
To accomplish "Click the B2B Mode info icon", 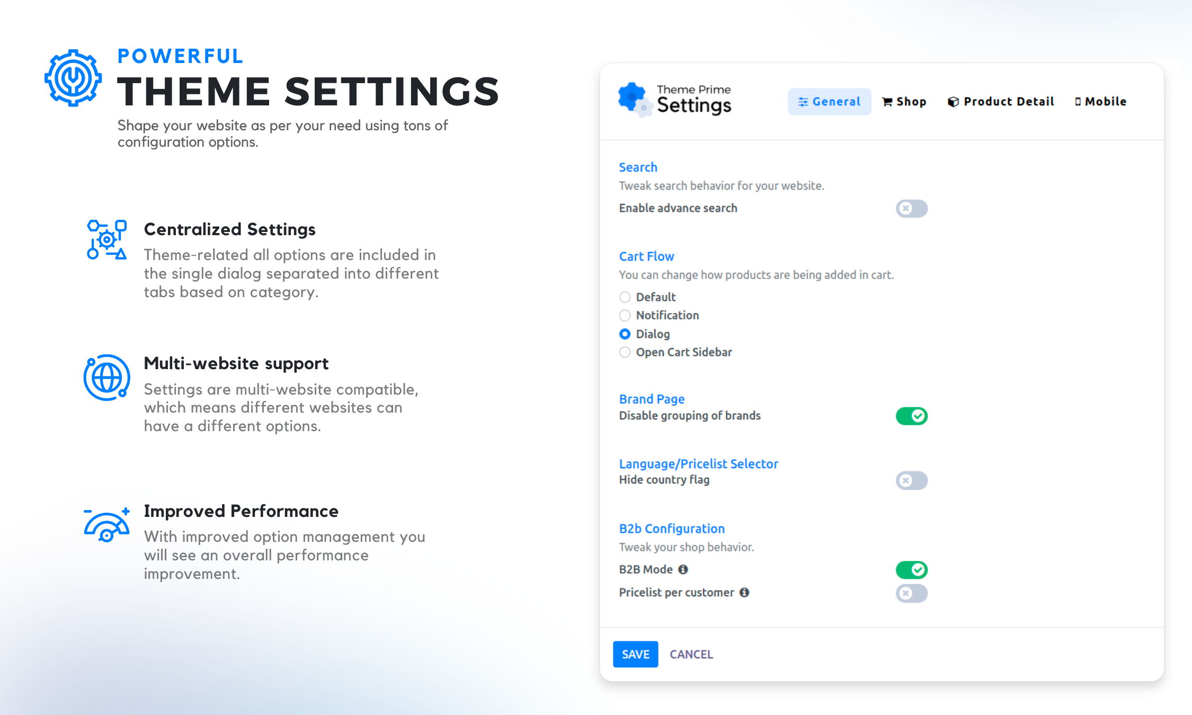I will pos(683,569).
